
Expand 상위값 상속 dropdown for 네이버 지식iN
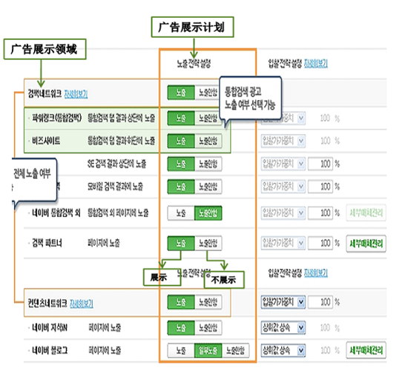coord(283,327)
